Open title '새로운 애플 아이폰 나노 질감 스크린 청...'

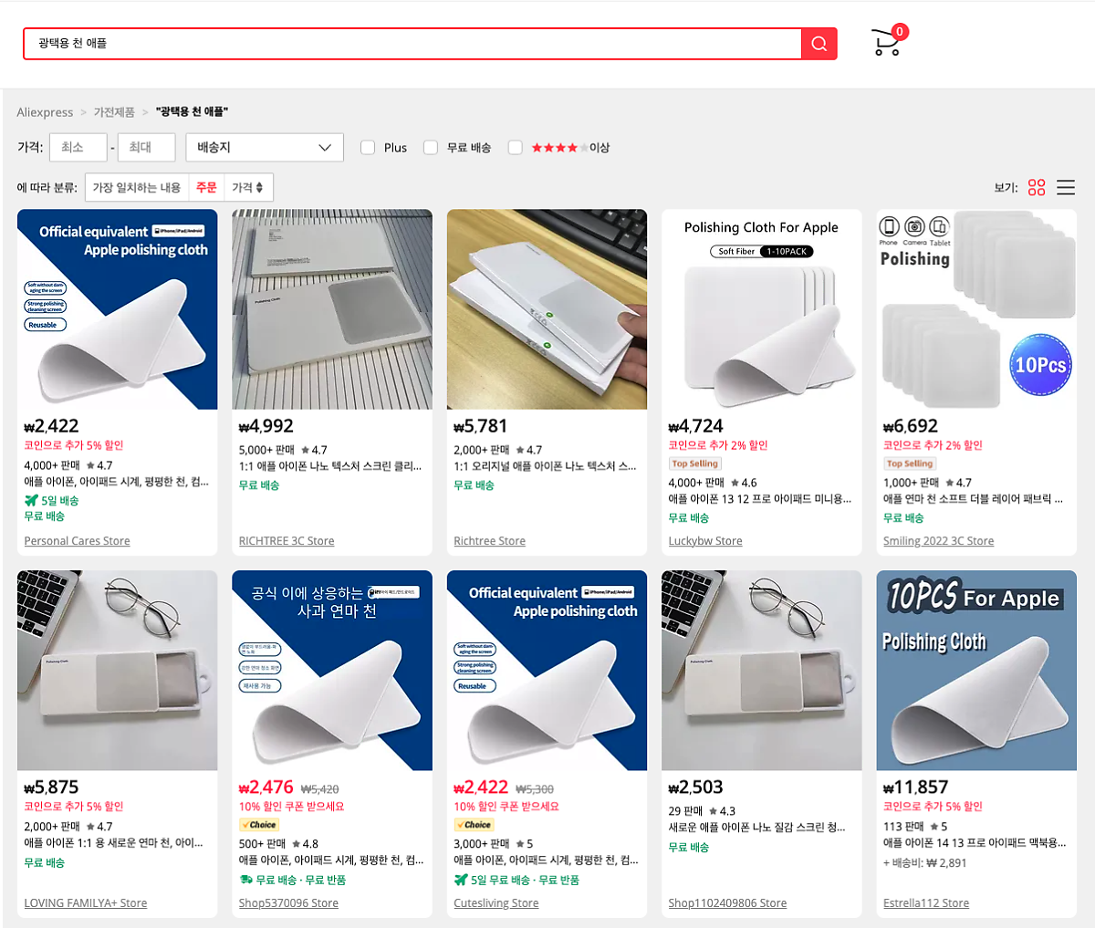(757, 828)
